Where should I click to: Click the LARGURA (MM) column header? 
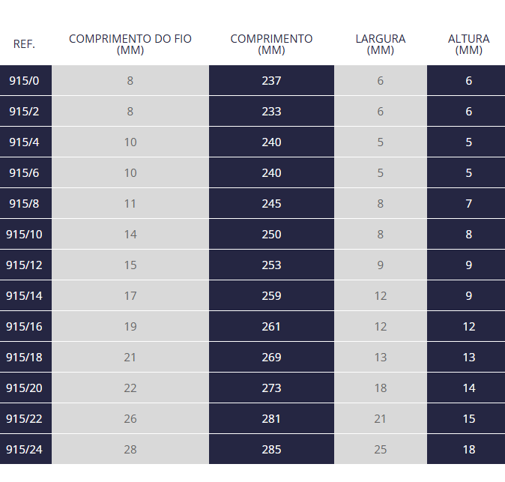(381, 44)
